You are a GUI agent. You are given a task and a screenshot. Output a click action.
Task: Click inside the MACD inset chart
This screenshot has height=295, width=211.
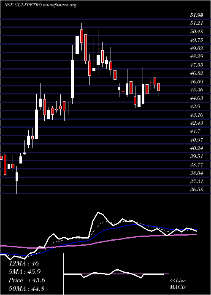coord(116,274)
